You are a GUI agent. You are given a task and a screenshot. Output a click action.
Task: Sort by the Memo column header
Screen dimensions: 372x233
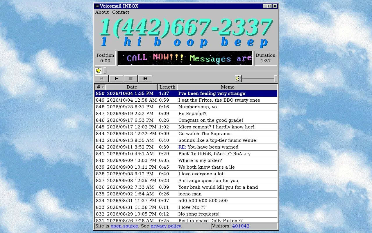tap(228, 87)
